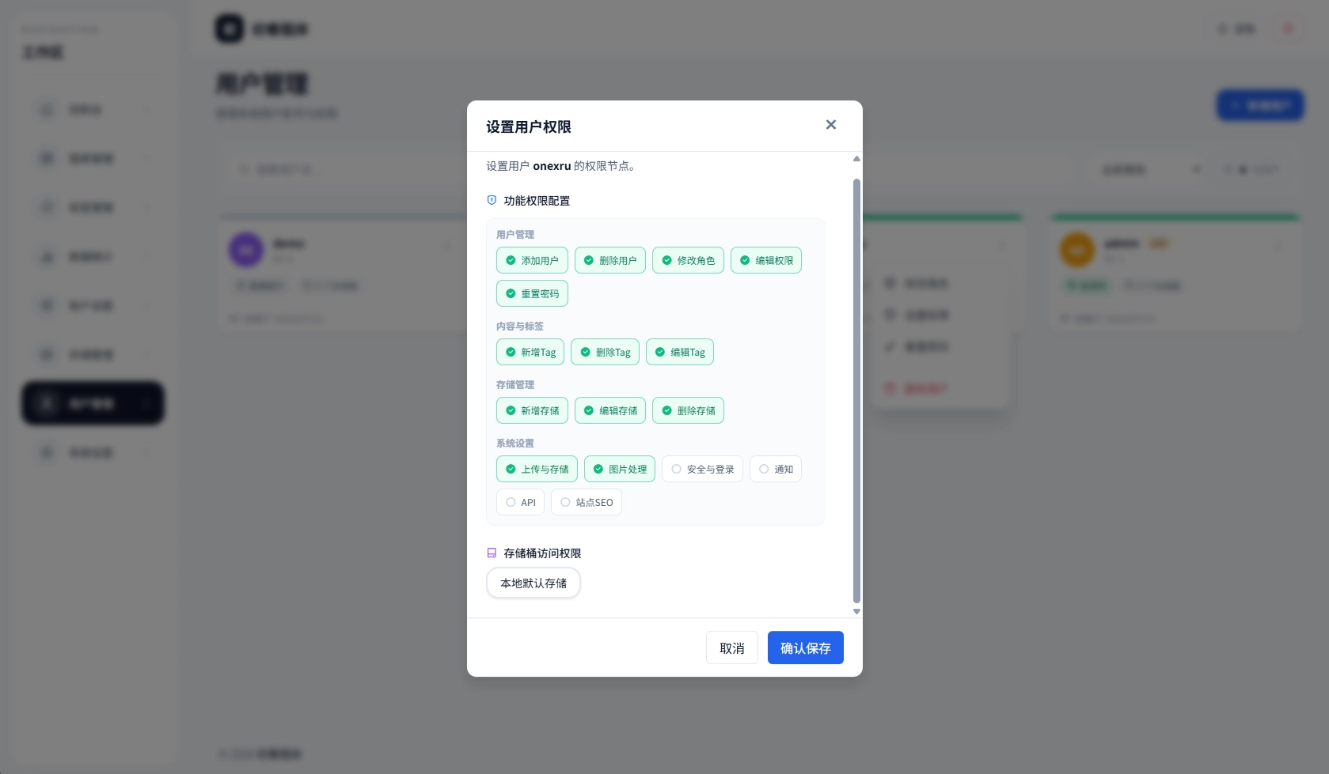Image resolution: width=1329 pixels, height=774 pixels.
Task: Toggle the 本地默认存储 bucket access
Action: point(533,583)
